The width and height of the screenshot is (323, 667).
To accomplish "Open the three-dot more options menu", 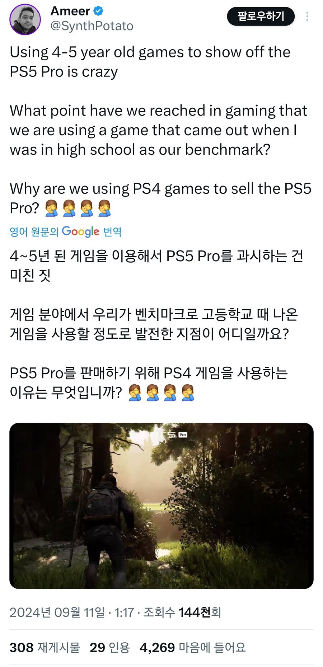I will click(x=307, y=17).
